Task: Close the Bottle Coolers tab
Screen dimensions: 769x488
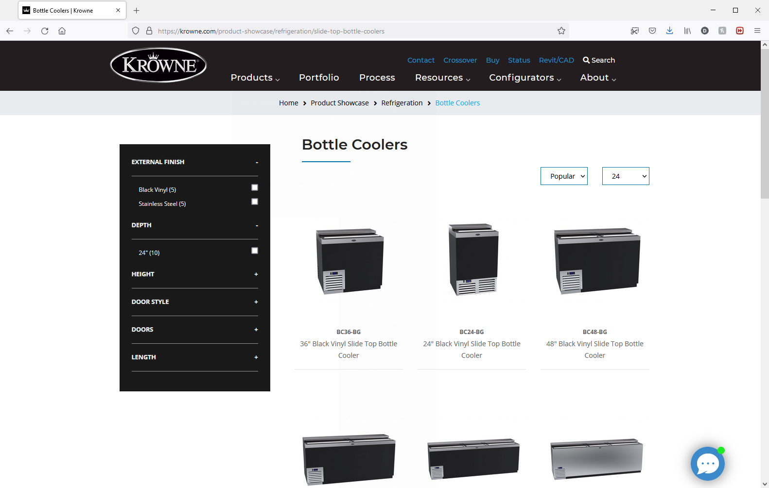Action: 118,10
